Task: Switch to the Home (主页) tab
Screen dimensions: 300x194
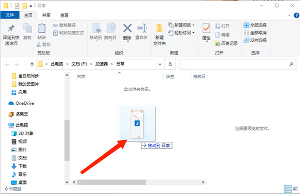Action: click(x=28, y=15)
